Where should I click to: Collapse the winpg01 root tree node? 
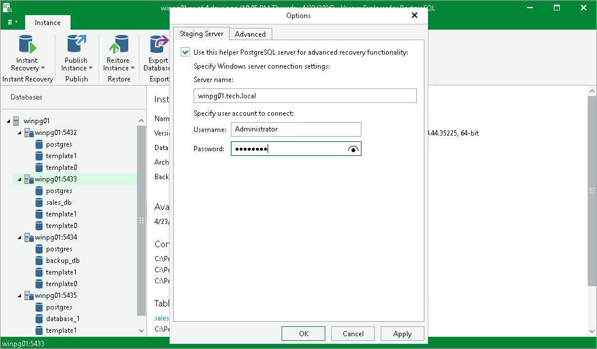coord(8,121)
